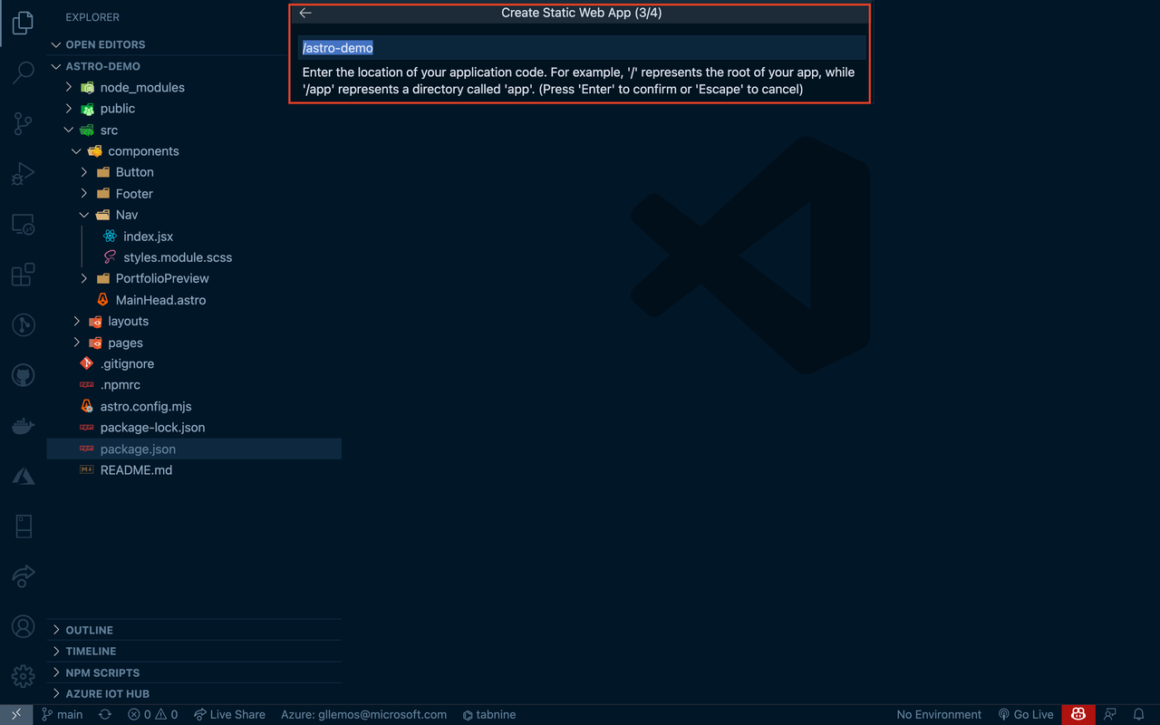Click the remote window indicator in status bar
Viewport: 1160px width, 725px height.
[x=16, y=714]
